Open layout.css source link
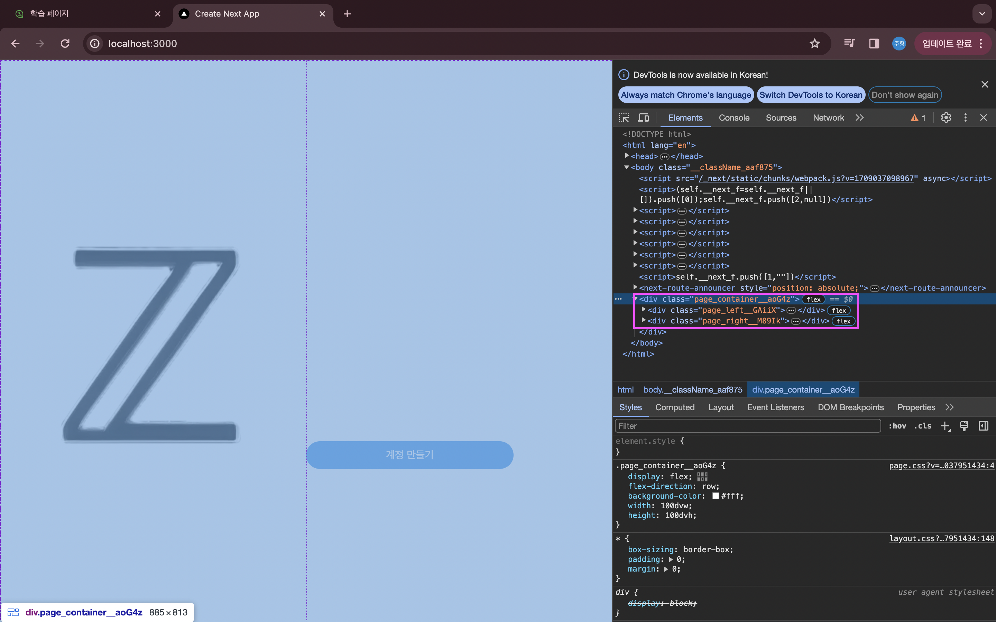The height and width of the screenshot is (622, 996). [942, 538]
